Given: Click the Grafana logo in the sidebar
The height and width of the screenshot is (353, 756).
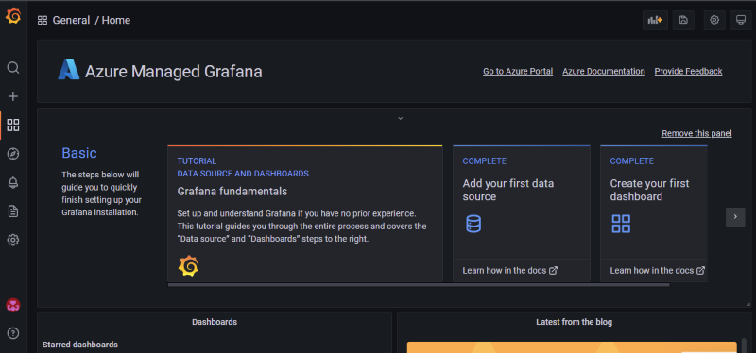Looking at the screenshot, I should (x=13, y=16).
